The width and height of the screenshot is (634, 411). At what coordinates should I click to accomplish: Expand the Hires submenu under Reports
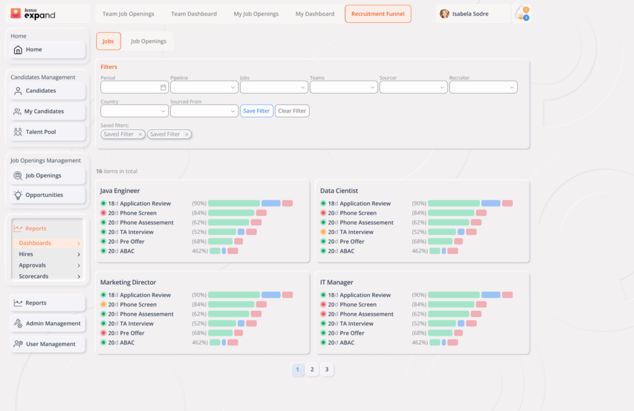click(79, 254)
